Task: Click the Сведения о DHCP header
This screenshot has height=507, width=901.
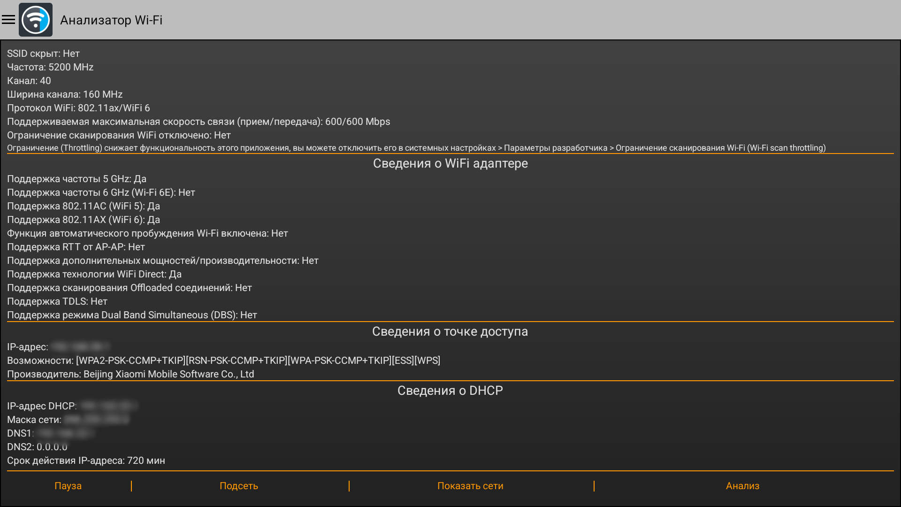Action: coord(450,391)
